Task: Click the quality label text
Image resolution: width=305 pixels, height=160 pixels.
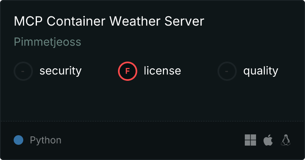Action: point(260,71)
